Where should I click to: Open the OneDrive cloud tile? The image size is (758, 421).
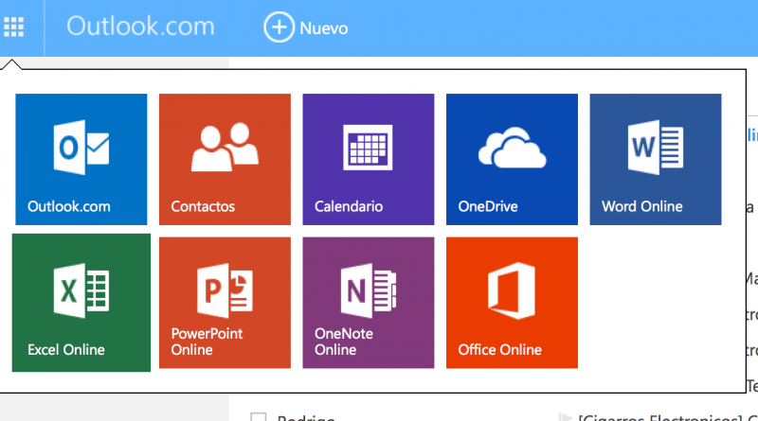(x=512, y=159)
